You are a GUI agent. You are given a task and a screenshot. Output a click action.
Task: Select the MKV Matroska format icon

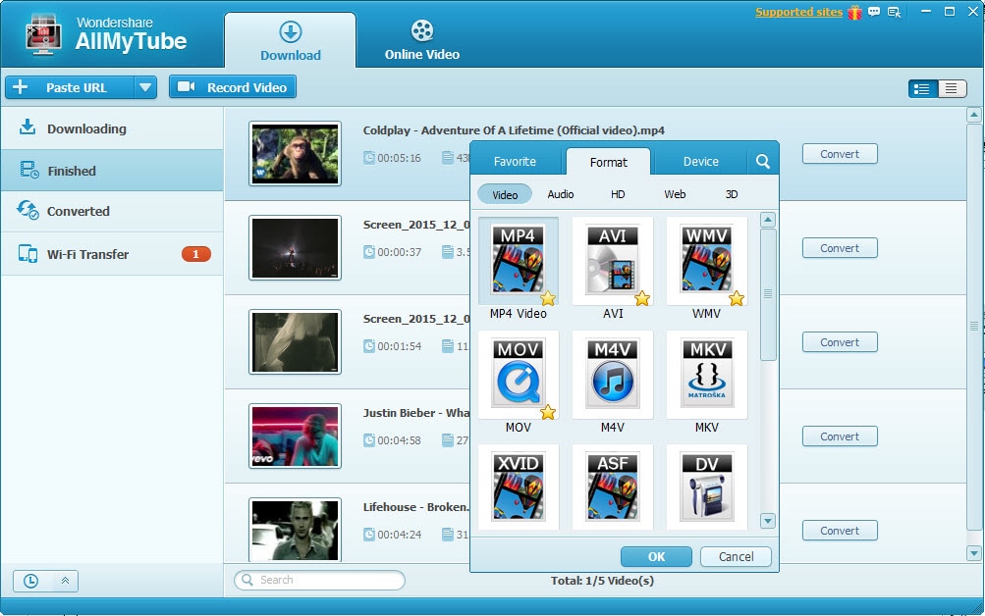pyautogui.click(x=707, y=374)
